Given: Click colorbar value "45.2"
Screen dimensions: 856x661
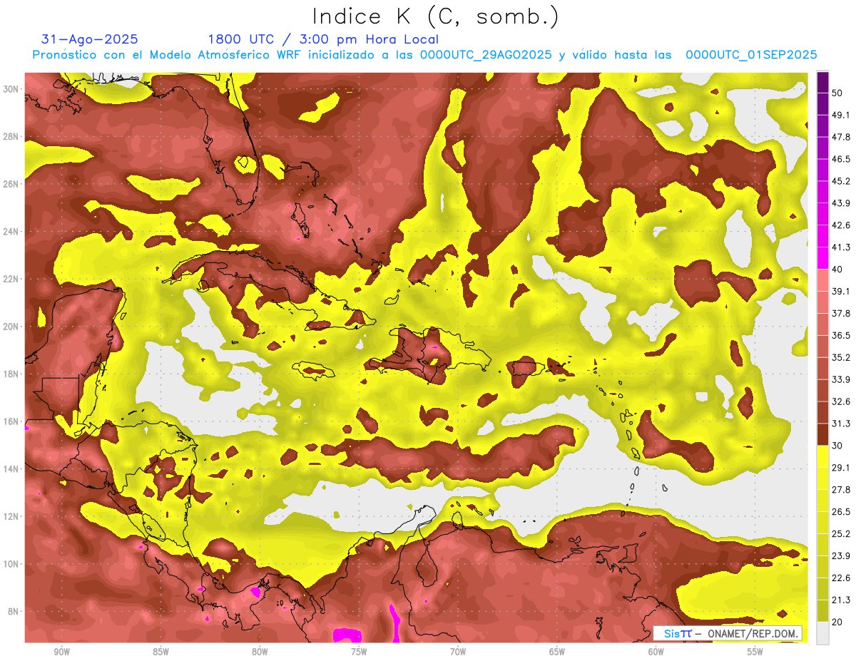Looking at the screenshot, I should click(841, 181).
